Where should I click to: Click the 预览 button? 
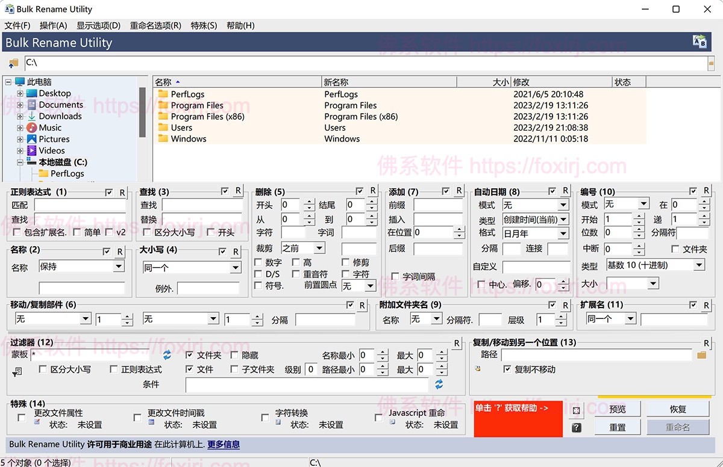pyautogui.click(x=617, y=409)
